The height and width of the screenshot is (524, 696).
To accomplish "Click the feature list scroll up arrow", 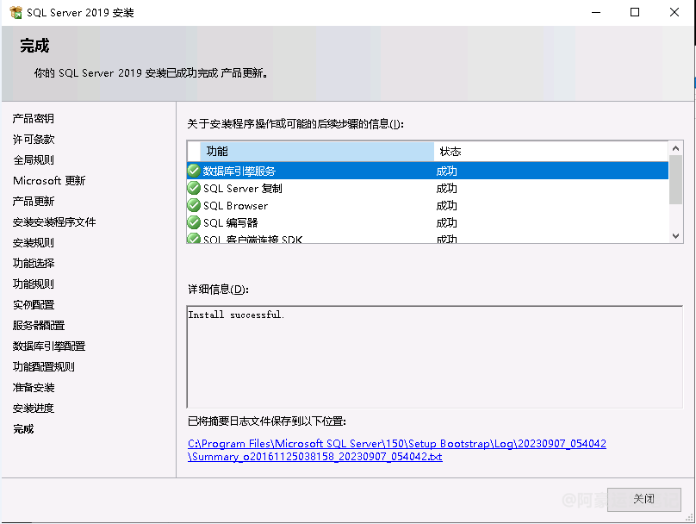I will tap(675, 148).
